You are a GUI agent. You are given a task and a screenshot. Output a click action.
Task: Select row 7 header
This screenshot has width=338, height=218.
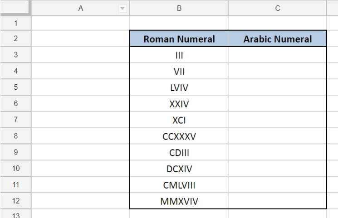click(15, 120)
